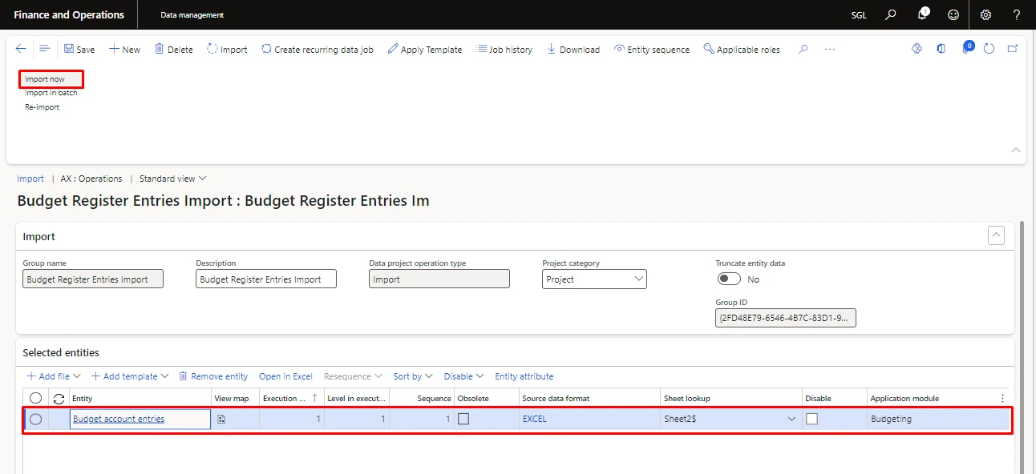Select the Budget account entries row circle
The width and height of the screenshot is (1036, 474).
35,419
